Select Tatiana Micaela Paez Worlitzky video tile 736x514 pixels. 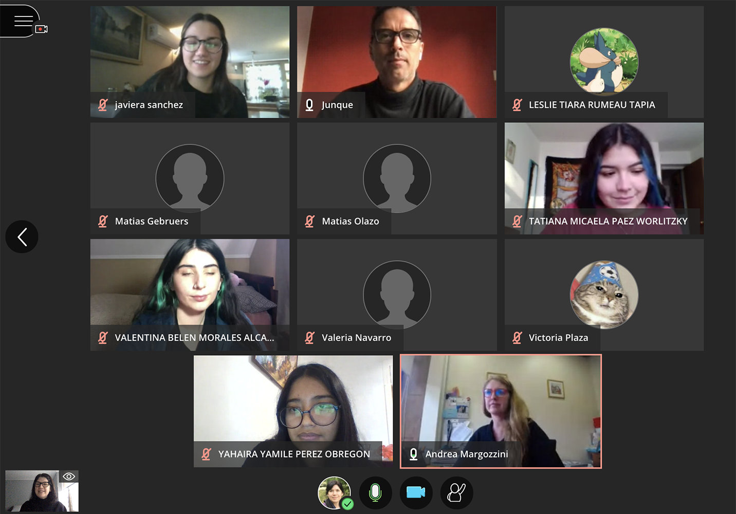pos(604,178)
